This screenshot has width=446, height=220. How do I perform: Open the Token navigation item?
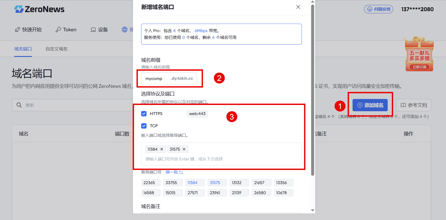pyautogui.click(x=66, y=30)
